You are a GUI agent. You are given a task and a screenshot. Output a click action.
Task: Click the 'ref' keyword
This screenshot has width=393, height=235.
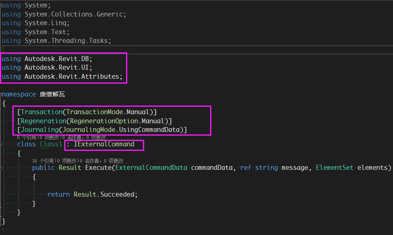pyautogui.click(x=246, y=167)
